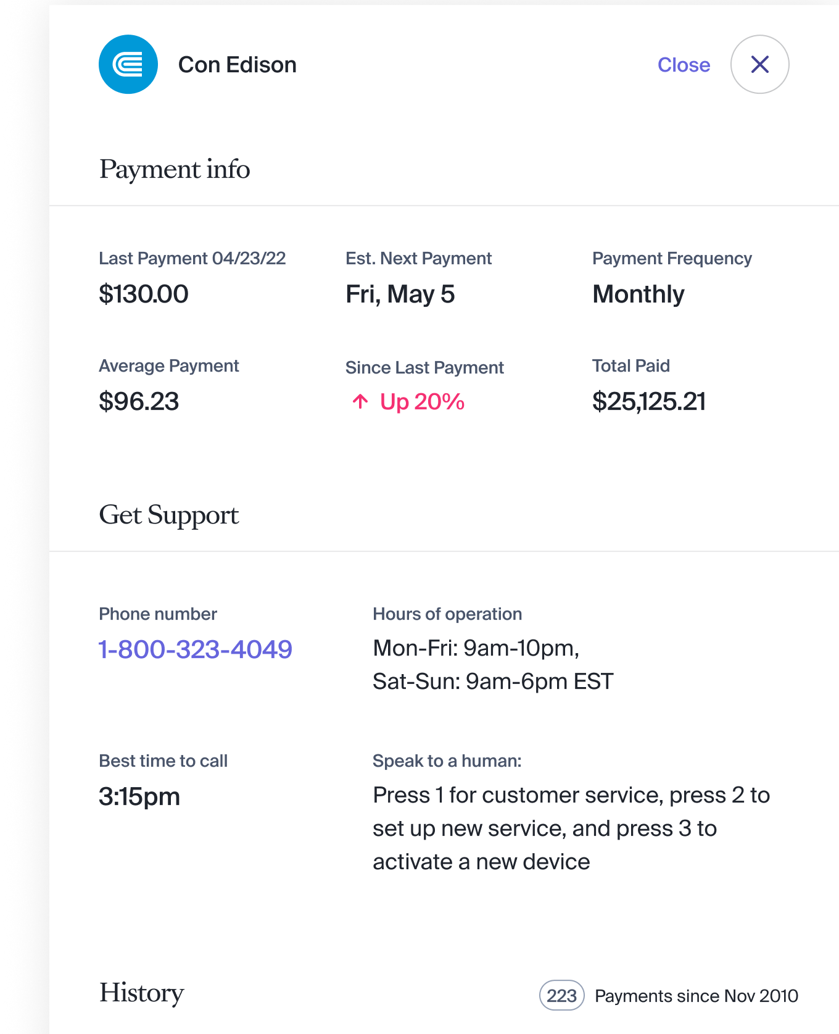
Task: Click the $130.00 last payment amount
Action: pyautogui.click(x=144, y=294)
